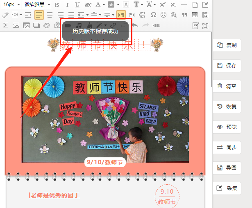The image size is (252, 208).
Task: Expand the letter spacing dropdown arrow
Action: [x=154, y=5]
